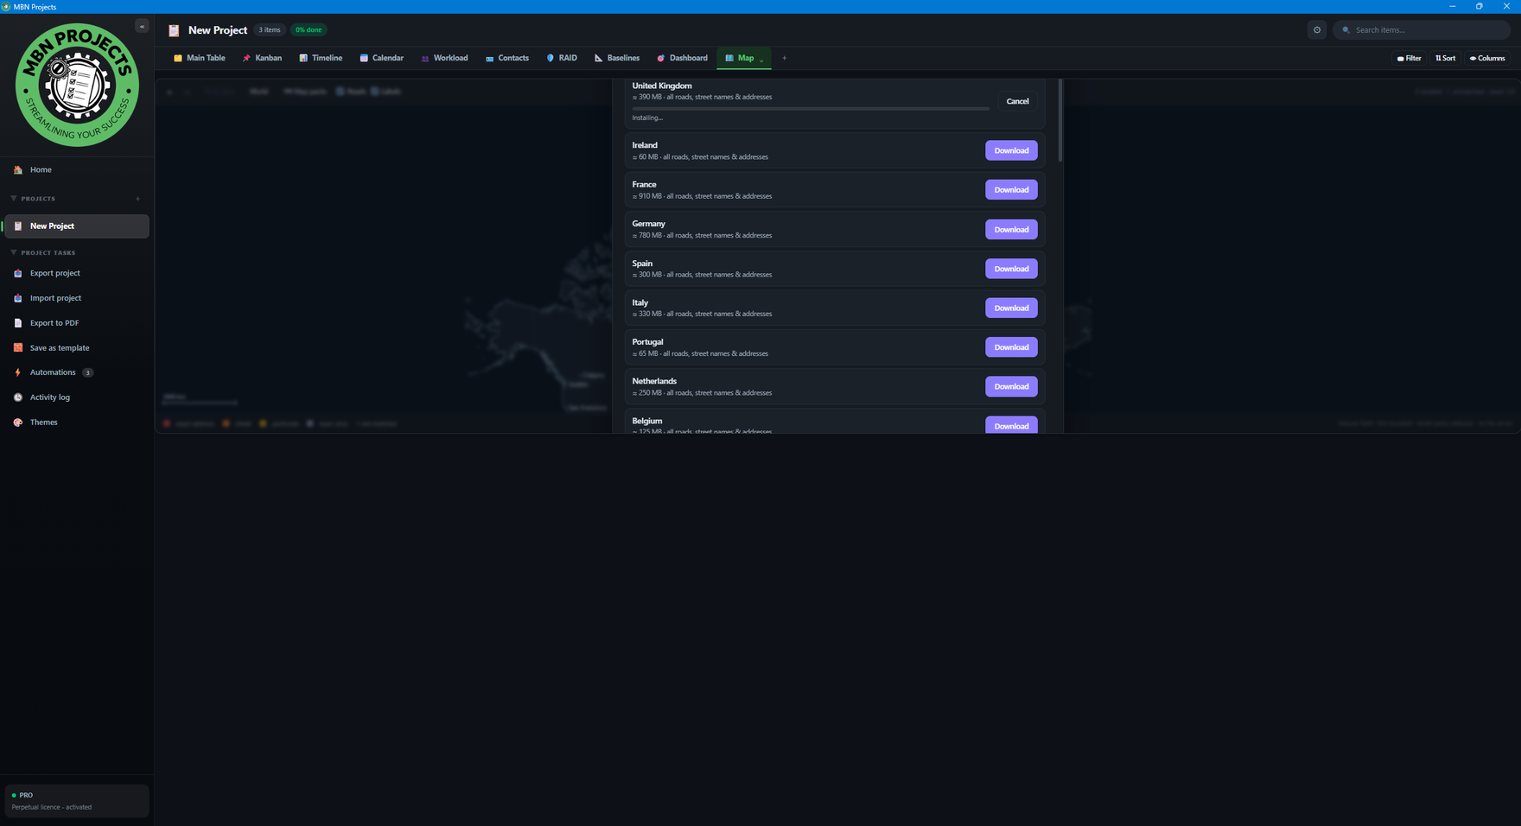Viewport: 1521px width, 826px height.
Task: Click the Netherlands pack name
Action: click(654, 381)
